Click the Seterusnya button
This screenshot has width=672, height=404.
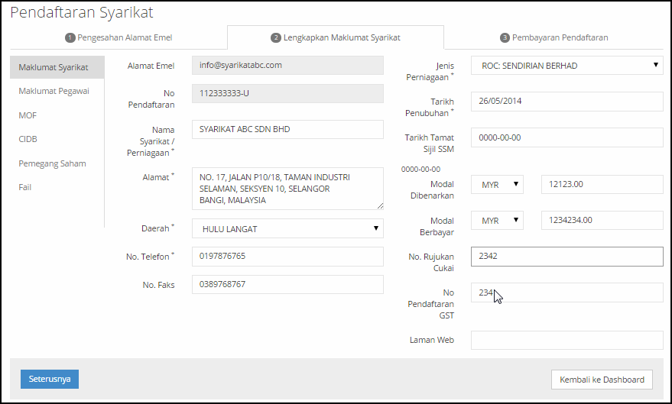point(49,380)
